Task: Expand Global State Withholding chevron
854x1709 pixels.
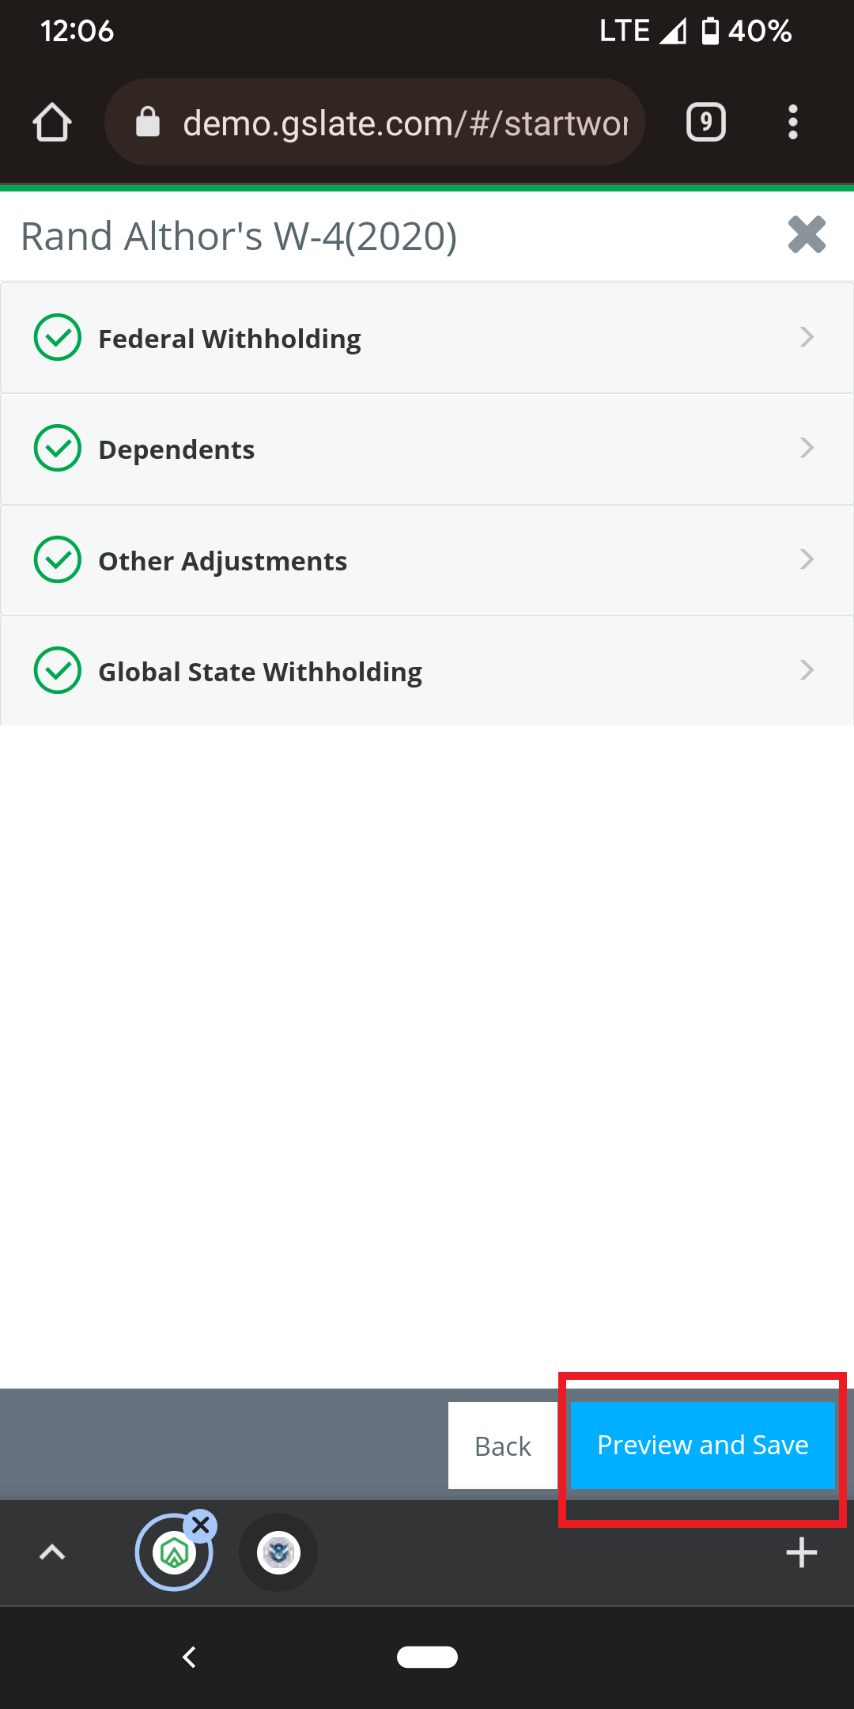Action: point(807,670)
